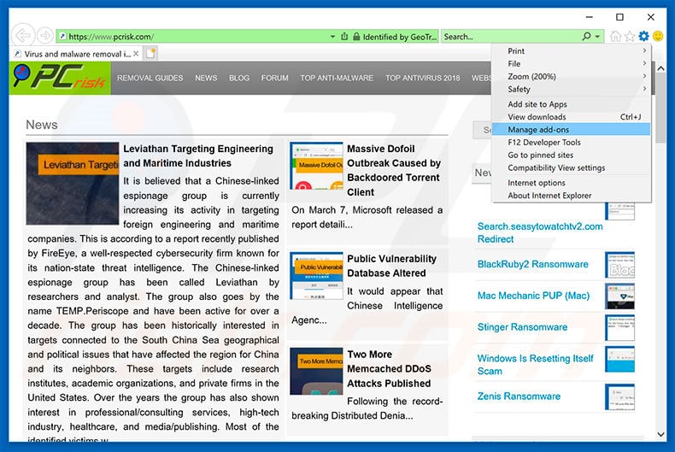Open Public Vulnerability Database Altered headline

[x=391, y=266]
